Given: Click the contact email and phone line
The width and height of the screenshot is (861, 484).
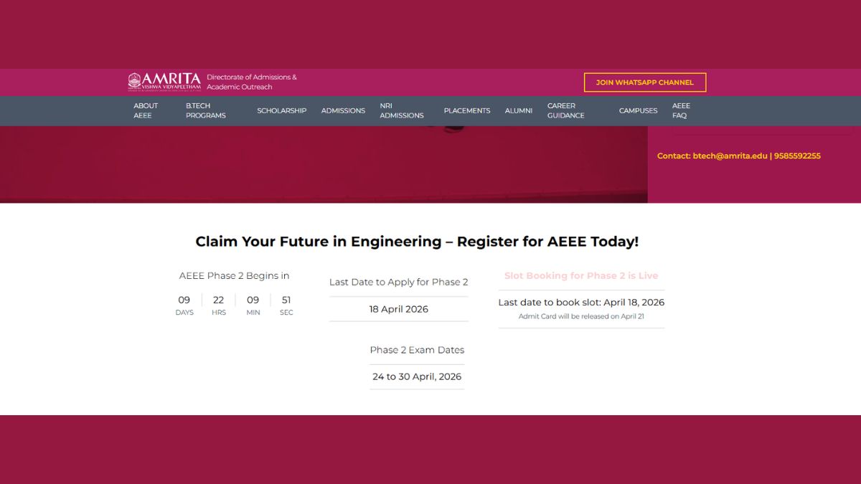Looking at the screenshot, I should 738,156.
